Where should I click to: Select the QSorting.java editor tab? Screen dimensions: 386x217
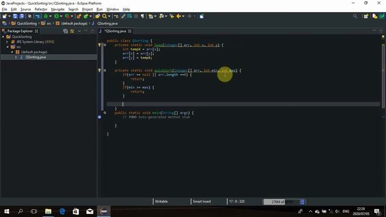click(115, 31)
